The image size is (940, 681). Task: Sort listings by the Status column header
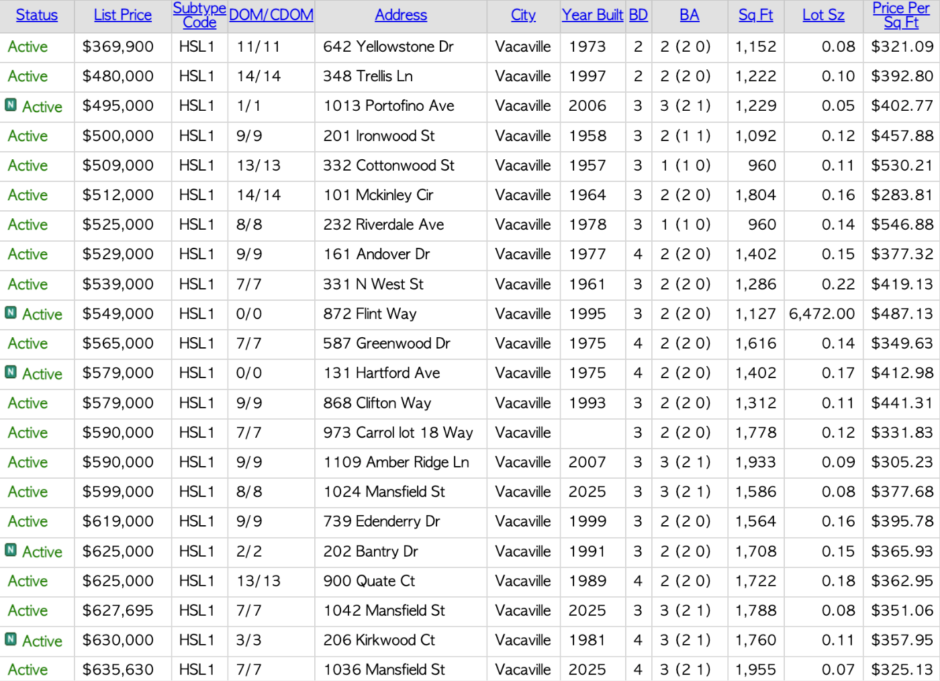(37, 15)
